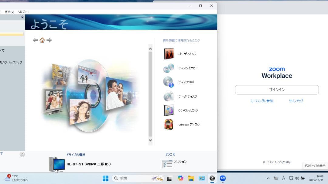Click the welcome pane scrollbar down arrow
The image size is (328, 184).
click(x=150, y=140)
